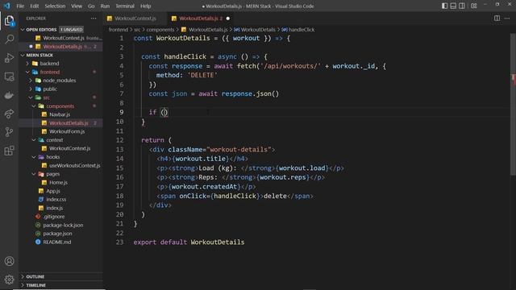Open the Live Share icon

click(9, 114)
